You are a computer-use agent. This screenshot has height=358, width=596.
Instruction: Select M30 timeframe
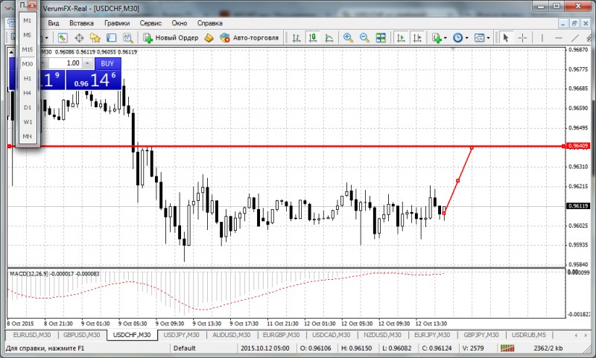point(28,64)
